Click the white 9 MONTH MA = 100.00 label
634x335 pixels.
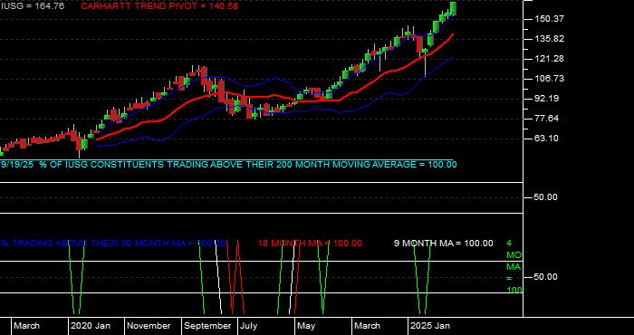click(444, 244)
